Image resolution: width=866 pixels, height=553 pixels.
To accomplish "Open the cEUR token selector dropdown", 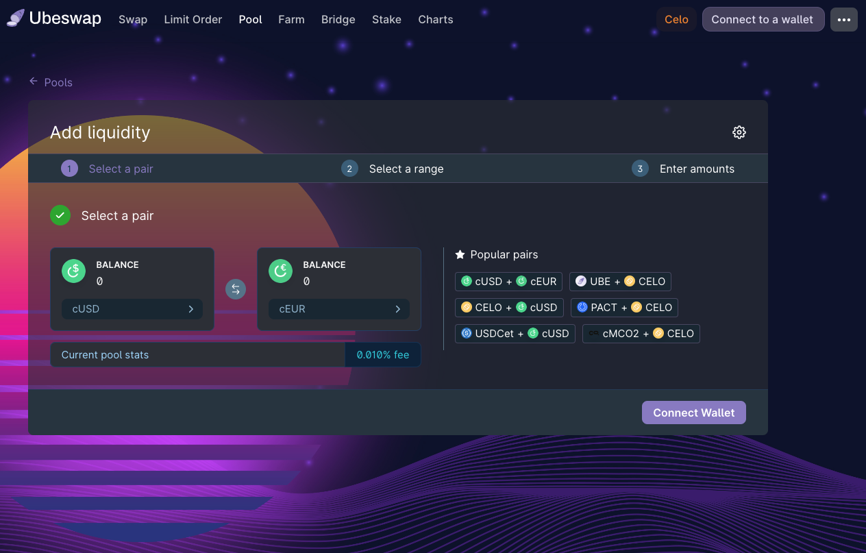I will tap(339, 309).
